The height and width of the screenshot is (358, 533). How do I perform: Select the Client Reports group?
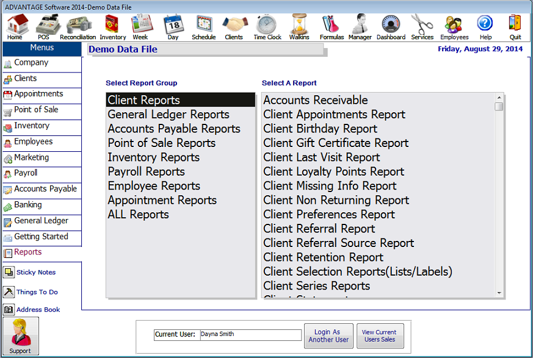click(x=181, y=100)
